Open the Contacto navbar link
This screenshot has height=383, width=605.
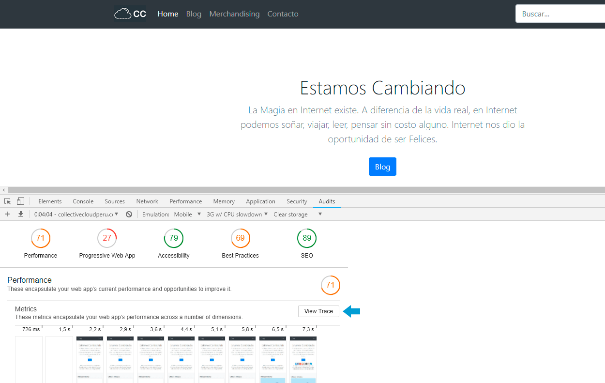click(x=283, y=14)
